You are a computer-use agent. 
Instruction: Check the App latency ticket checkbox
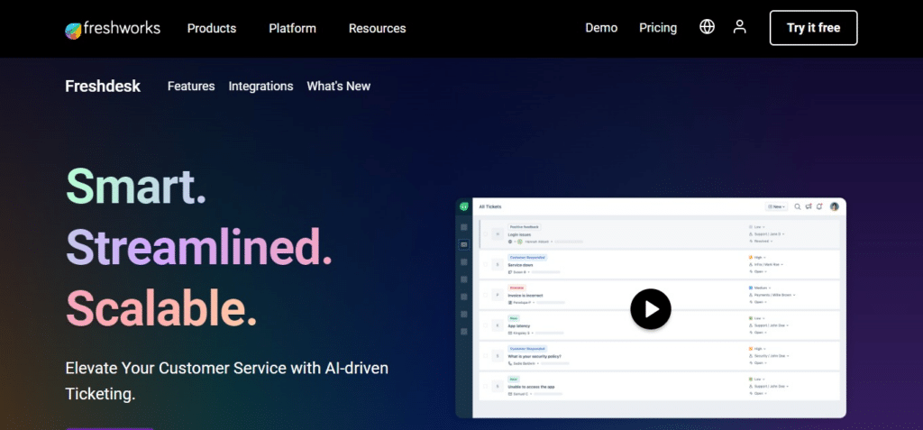coord(485,325)
